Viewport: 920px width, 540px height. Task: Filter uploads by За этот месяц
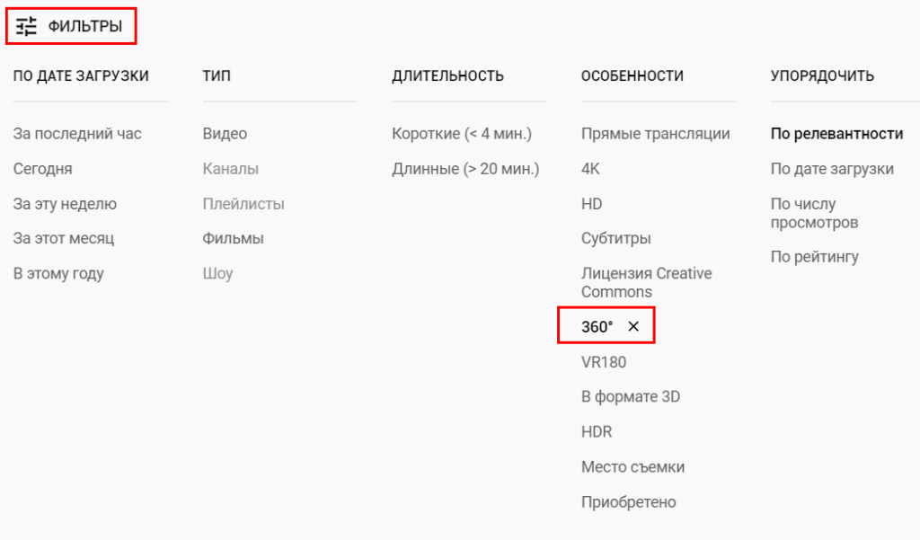(x=64, y=239)
